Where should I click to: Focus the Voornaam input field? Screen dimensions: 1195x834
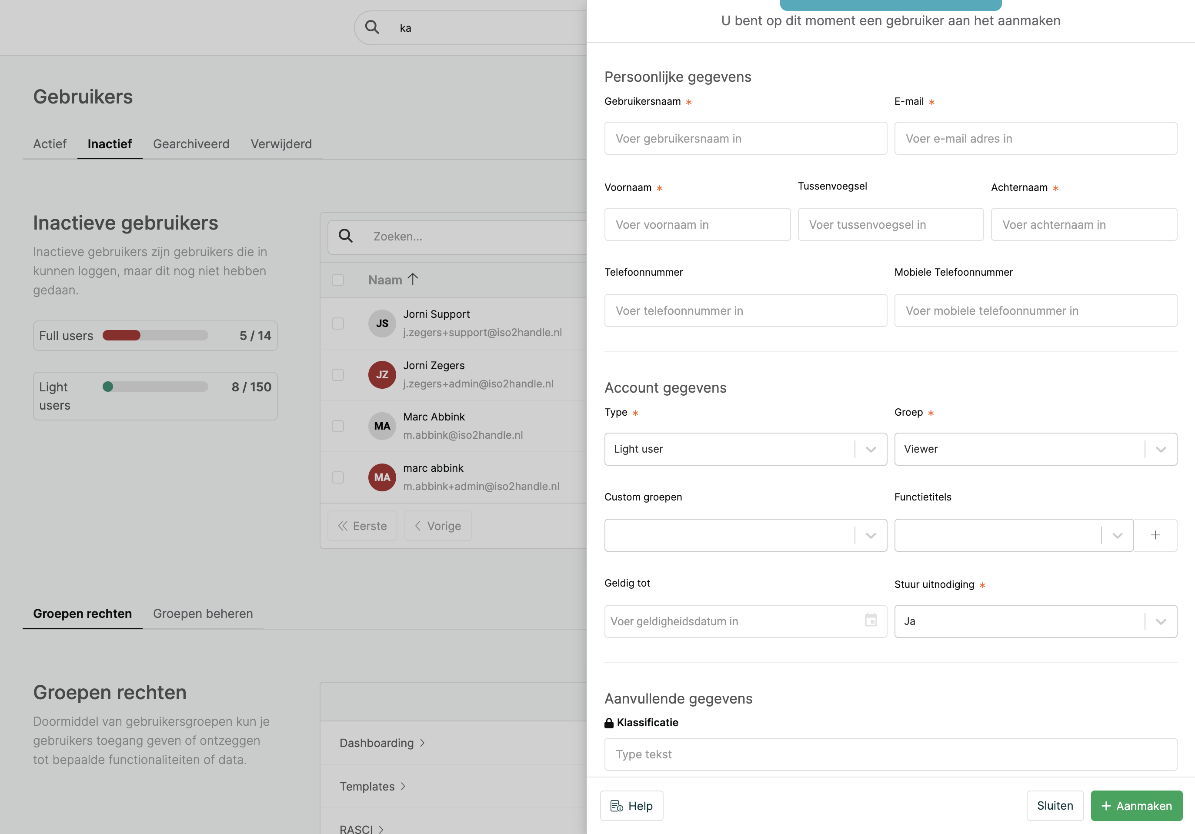point(697,224)
